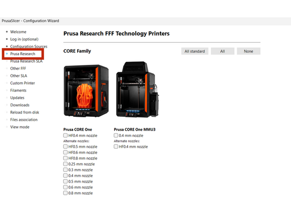This screenshot has height=218, width=291.
Task: Check CORE One HF0.5 mm nozzle
Action: pos(65,146)
